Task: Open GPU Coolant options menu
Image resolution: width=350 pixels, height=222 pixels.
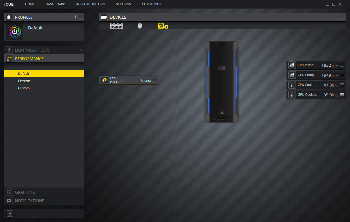Action: [342, 95]
